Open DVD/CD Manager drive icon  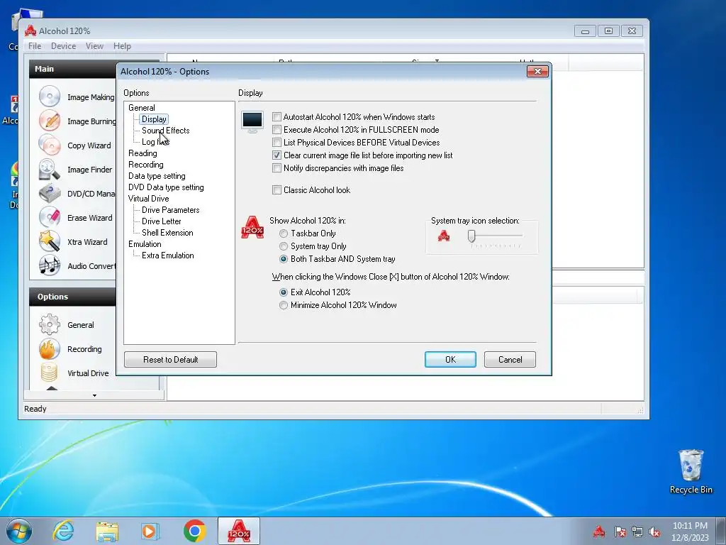click(x=50, y=194)
